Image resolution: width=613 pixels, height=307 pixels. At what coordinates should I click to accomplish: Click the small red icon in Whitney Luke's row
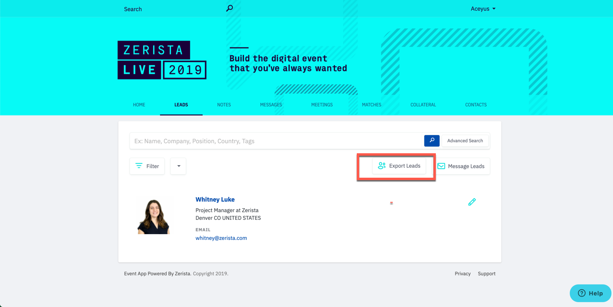coord(391,203)
